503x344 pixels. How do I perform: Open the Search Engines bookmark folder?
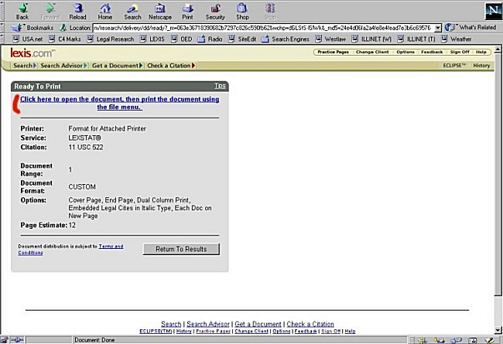pos(286,39)
